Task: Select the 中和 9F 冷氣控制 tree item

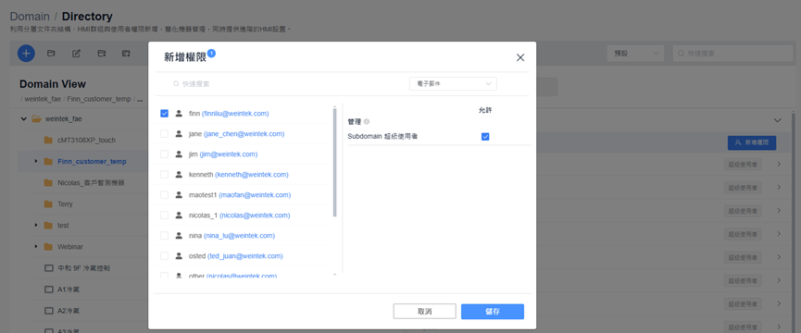Action: point(83,267)
